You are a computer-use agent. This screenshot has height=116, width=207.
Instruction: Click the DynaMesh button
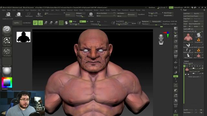(141, 14)
